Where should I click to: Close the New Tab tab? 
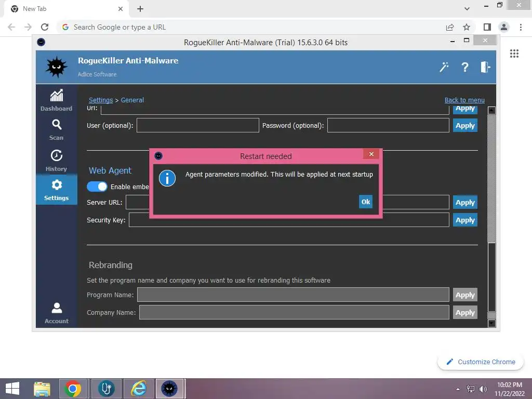pyautogui.click(x=121, y=9)
